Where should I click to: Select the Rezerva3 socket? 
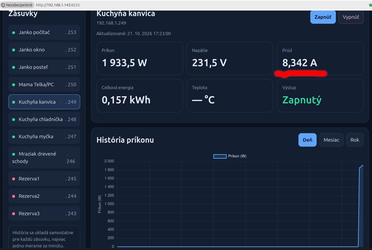[44, 214]
